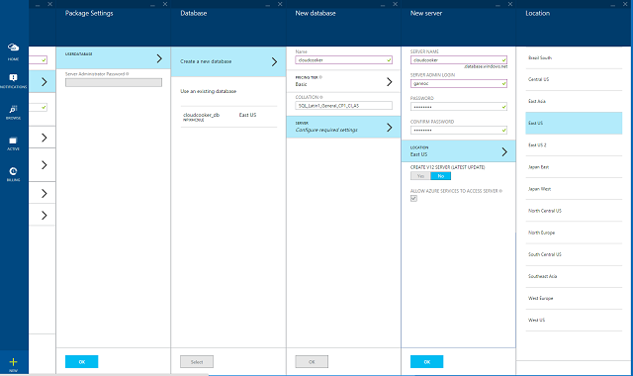This screenshot has height=376, width=633.
Task: Select West US location
Action: [574, 320]
